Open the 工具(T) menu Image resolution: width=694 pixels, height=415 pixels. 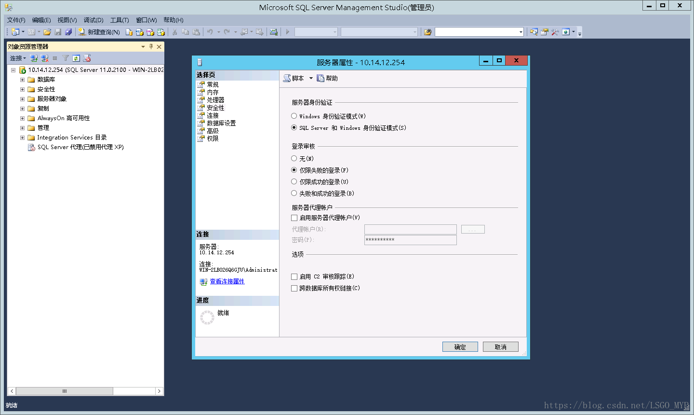click(120, 20)
